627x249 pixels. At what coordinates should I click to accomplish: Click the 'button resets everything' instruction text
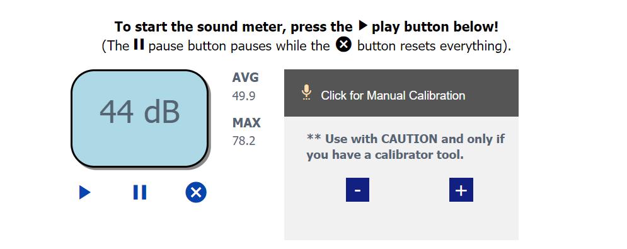point(434,45)
